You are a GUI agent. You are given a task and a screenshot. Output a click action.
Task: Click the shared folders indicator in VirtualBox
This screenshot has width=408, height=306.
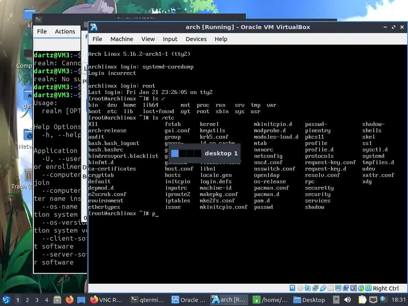pos(330,288)
